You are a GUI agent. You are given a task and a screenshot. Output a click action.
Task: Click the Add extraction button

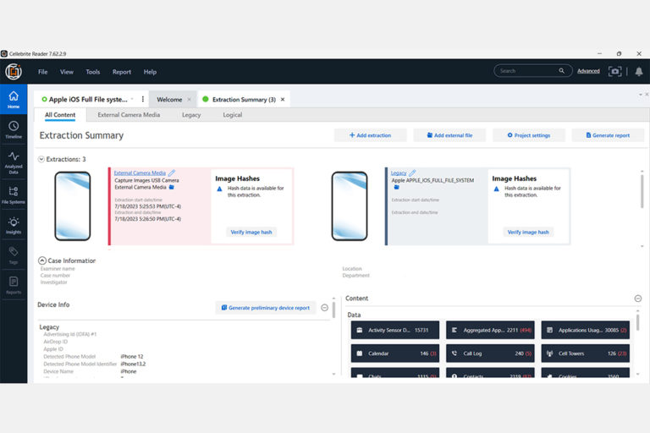click(370, 135)
